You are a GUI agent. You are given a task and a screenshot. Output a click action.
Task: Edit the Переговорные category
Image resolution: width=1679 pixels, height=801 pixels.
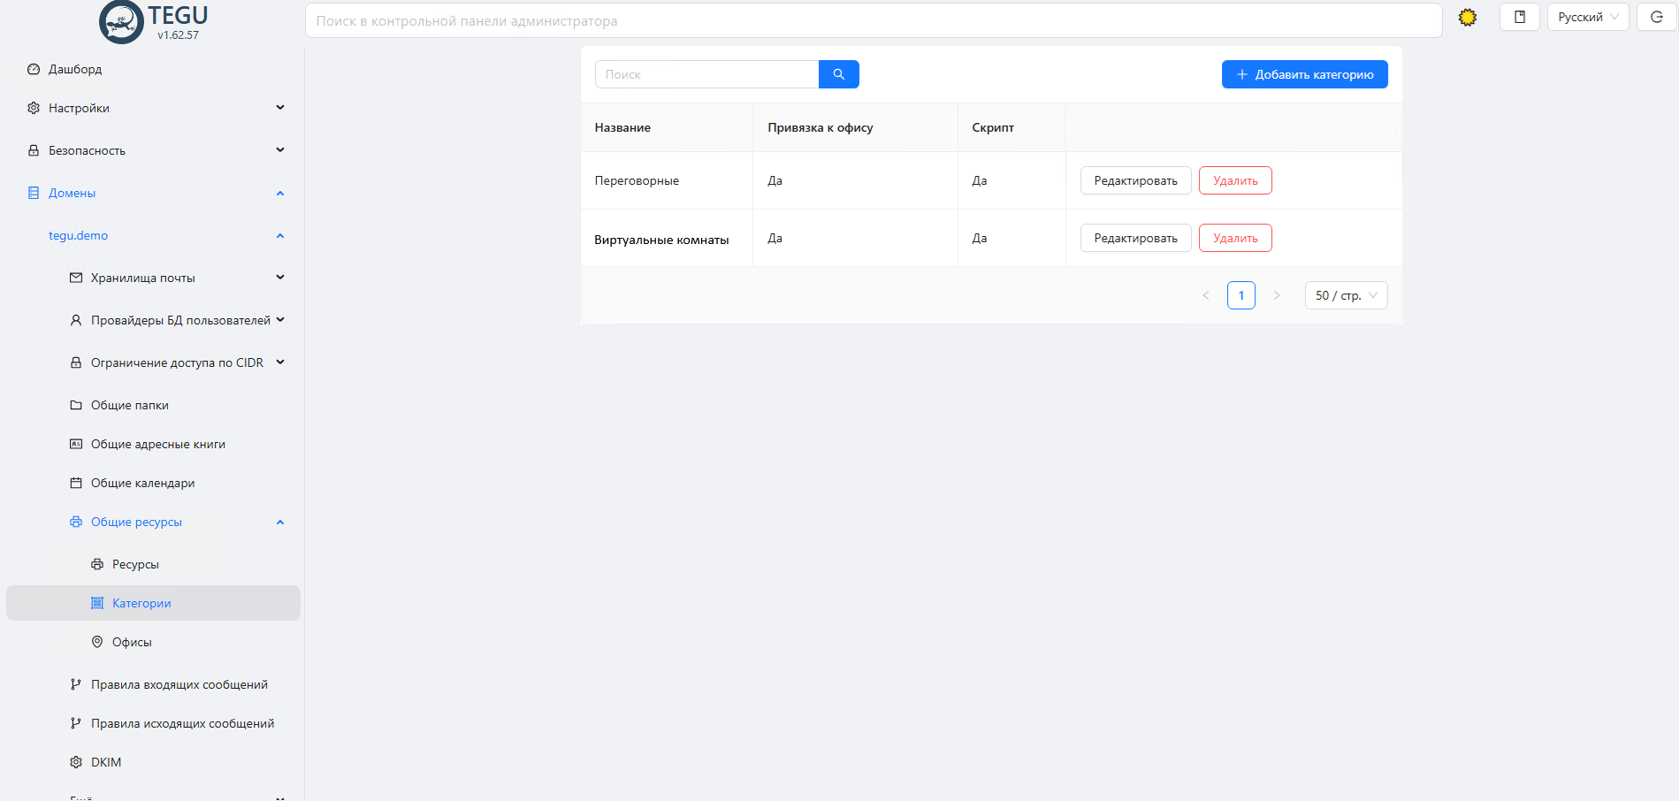(x=1135, y=180)
